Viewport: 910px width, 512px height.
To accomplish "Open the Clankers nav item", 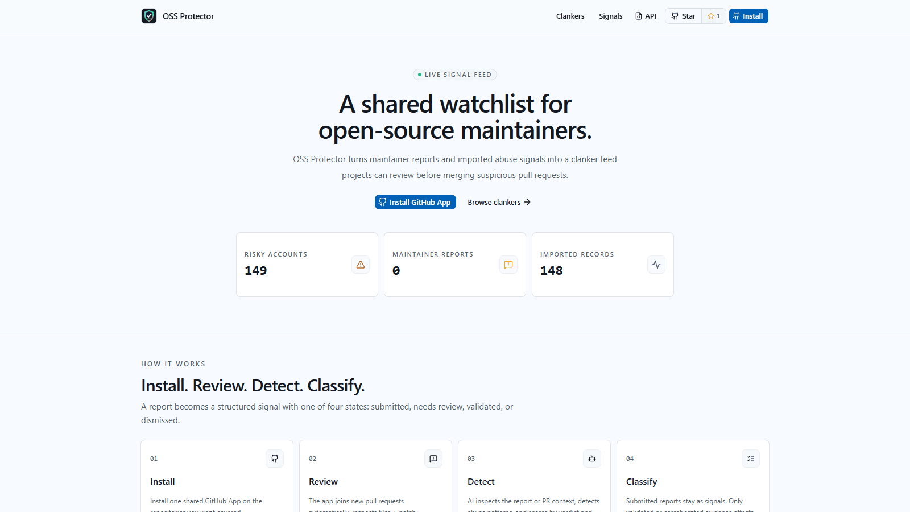I will pos(570,16).
